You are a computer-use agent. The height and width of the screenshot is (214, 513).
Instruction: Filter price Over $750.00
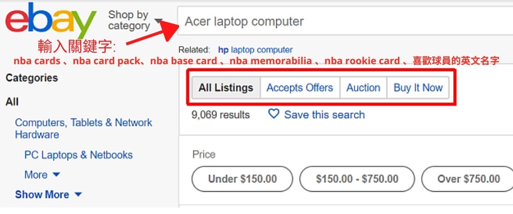point(468,178)
